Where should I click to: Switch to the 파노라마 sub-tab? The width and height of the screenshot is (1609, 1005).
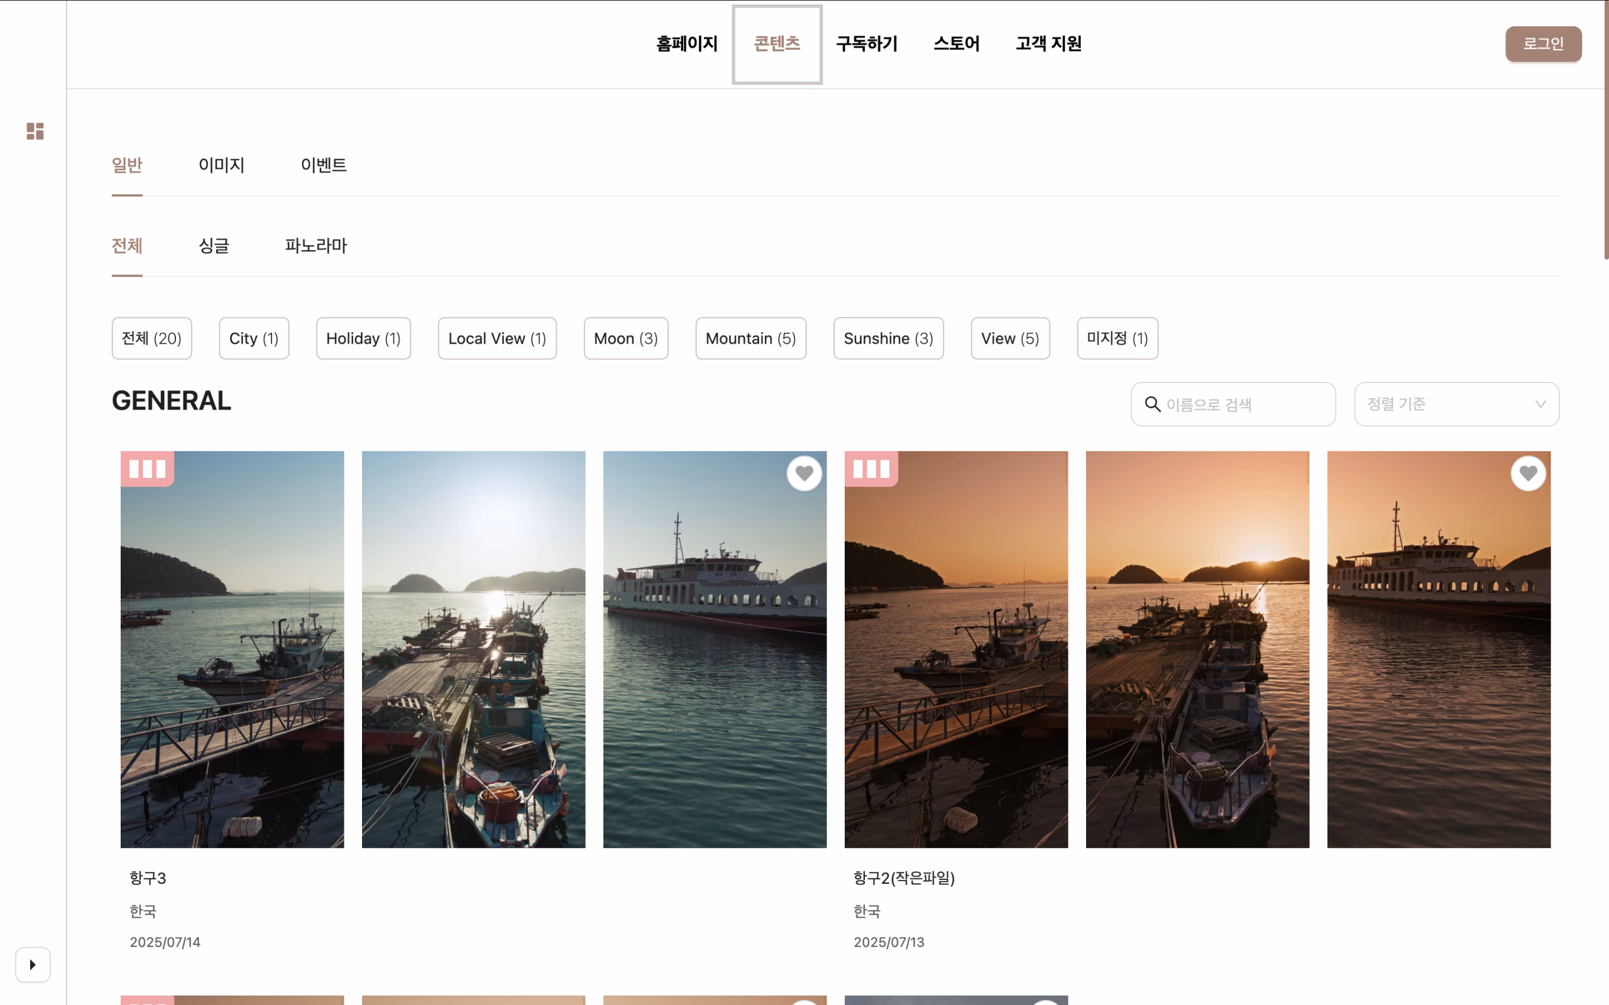(x=316, y=246)
